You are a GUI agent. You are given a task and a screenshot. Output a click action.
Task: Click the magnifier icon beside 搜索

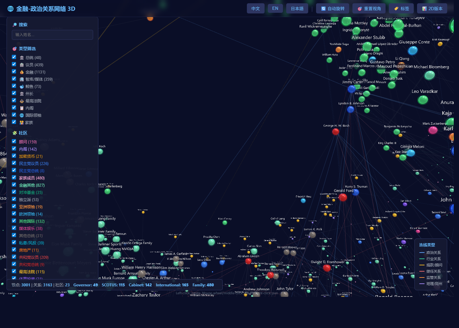pos(14,25)
